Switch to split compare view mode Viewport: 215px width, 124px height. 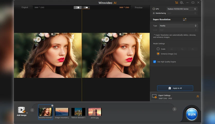[x=86, y=7]
